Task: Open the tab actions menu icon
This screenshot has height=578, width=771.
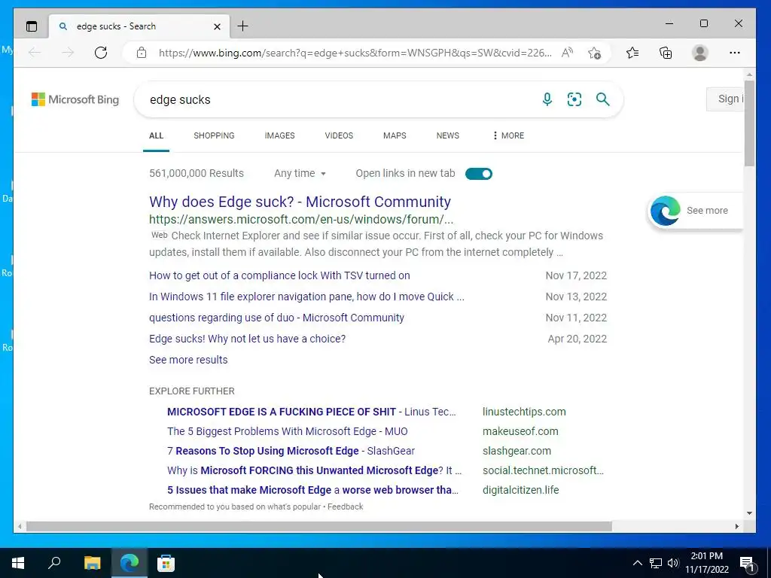Action: click(x=32, y=26)
